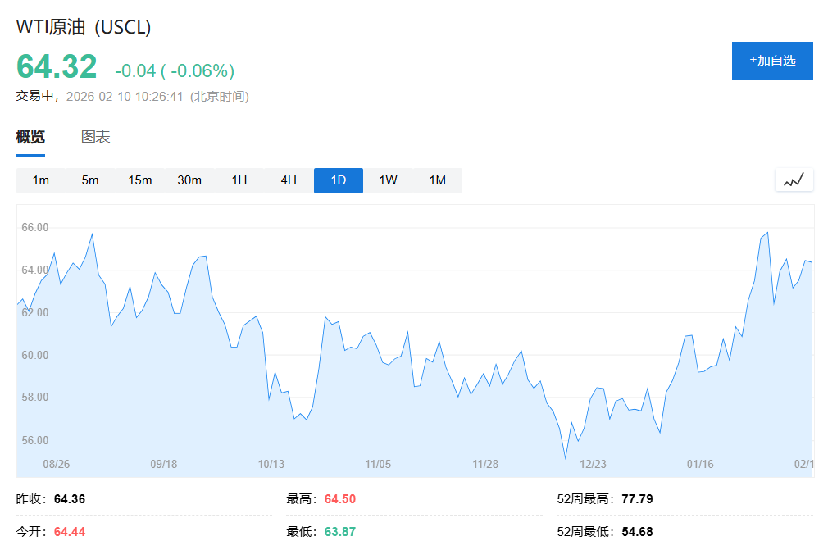
Task: Select the 概览 tab
Action: tap(30, 137)
